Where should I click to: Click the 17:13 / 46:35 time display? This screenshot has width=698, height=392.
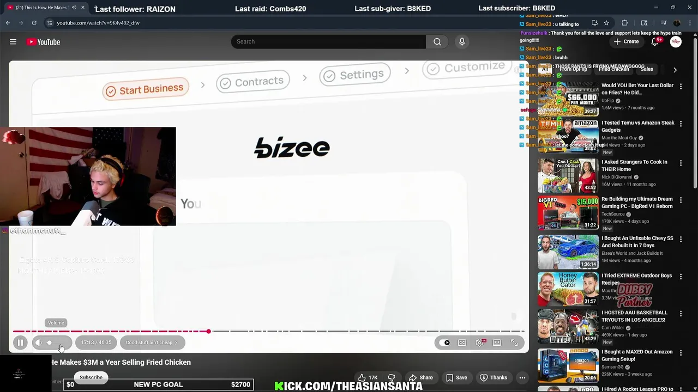96,342
